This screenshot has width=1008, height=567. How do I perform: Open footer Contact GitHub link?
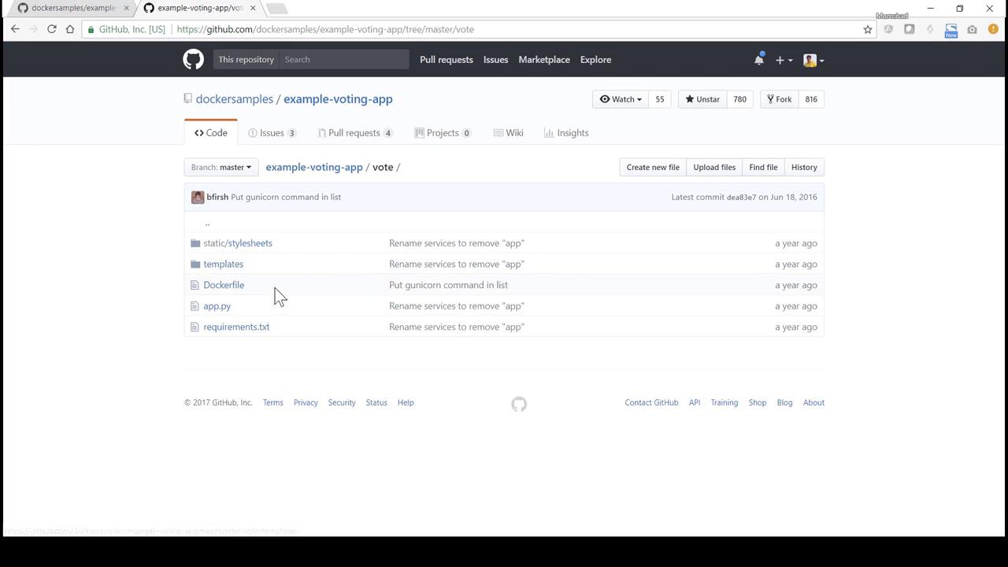point(651,402)
